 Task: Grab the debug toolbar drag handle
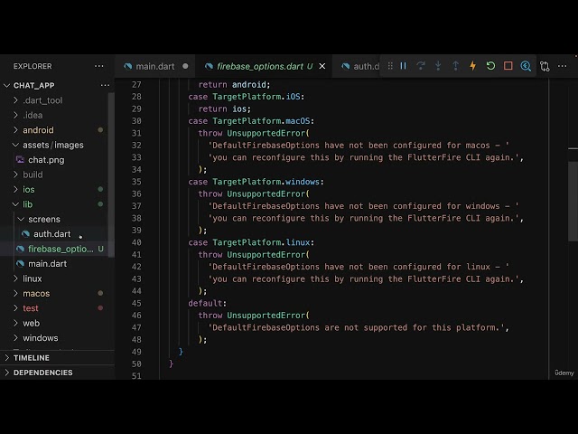point(390,66)
